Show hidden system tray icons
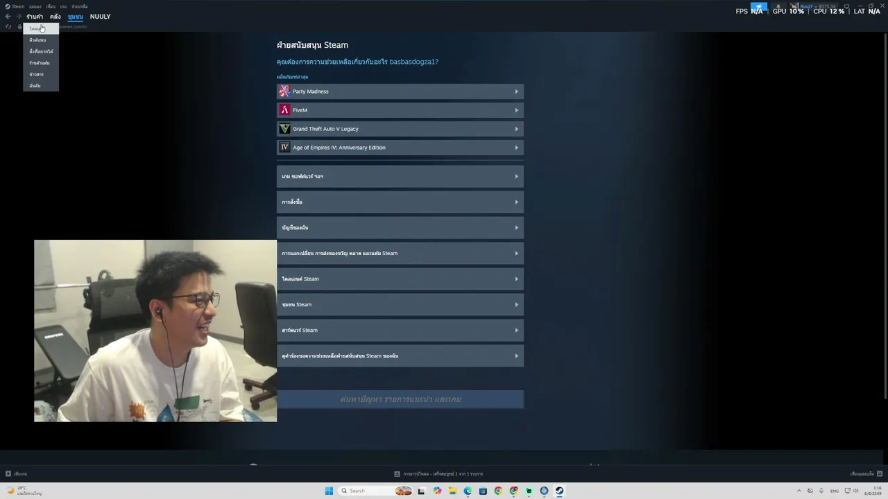The height and width of the screenshot is (499, 888). click(799, 491)
